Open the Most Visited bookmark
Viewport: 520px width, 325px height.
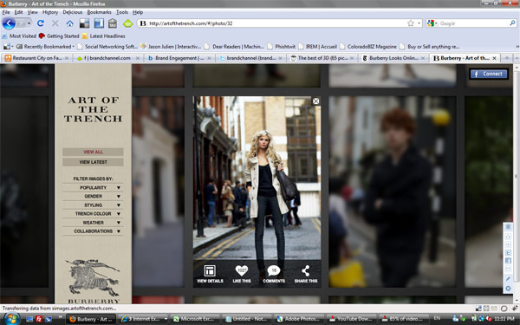(19, 36)
